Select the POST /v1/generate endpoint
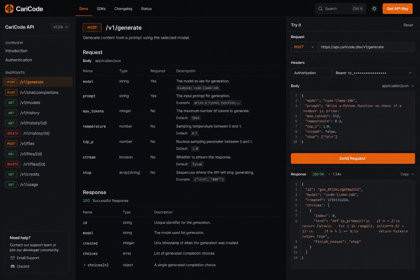Screen dimensions: 420x280 37,82
